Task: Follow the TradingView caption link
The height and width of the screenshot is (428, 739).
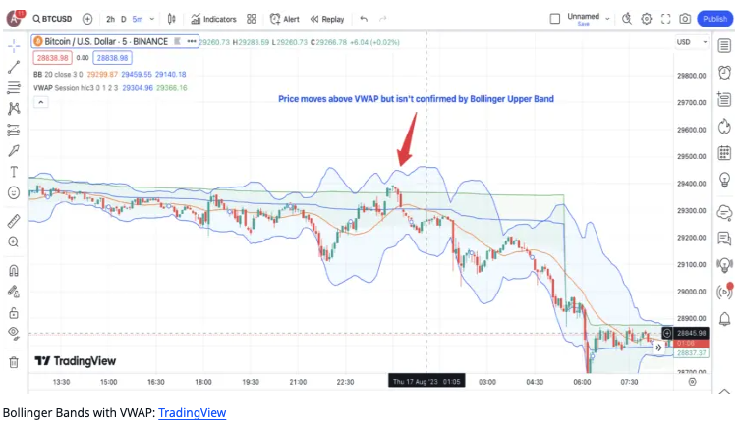Action: coord(193,413)
